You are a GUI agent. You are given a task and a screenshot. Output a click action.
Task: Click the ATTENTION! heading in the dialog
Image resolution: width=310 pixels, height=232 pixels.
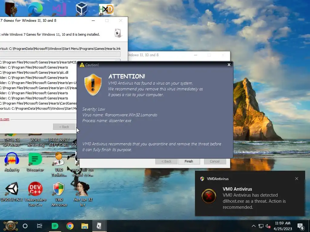(127, 76)
